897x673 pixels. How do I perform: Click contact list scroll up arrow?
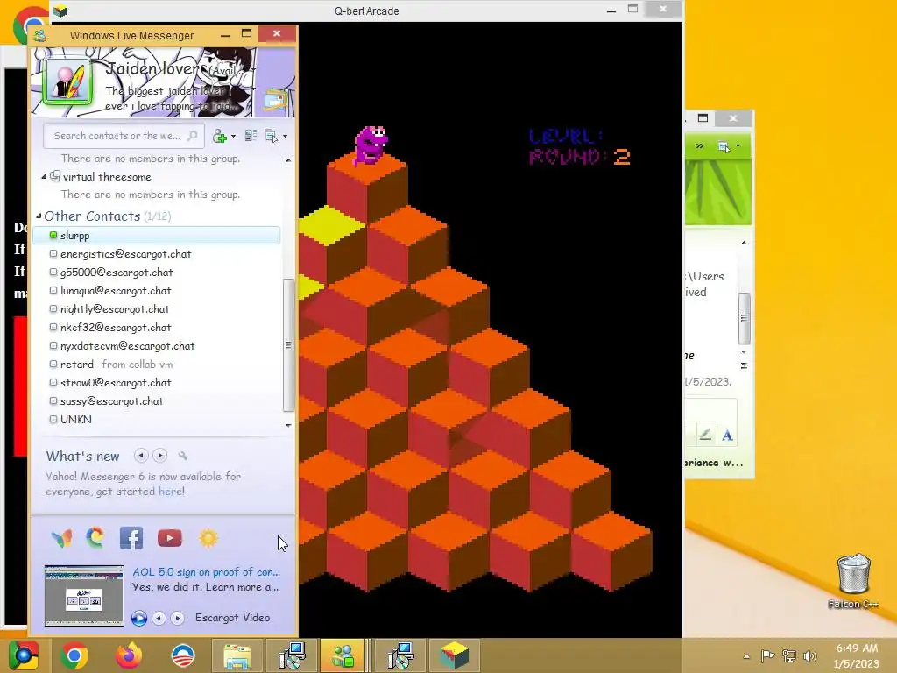[x=288, y=161]
